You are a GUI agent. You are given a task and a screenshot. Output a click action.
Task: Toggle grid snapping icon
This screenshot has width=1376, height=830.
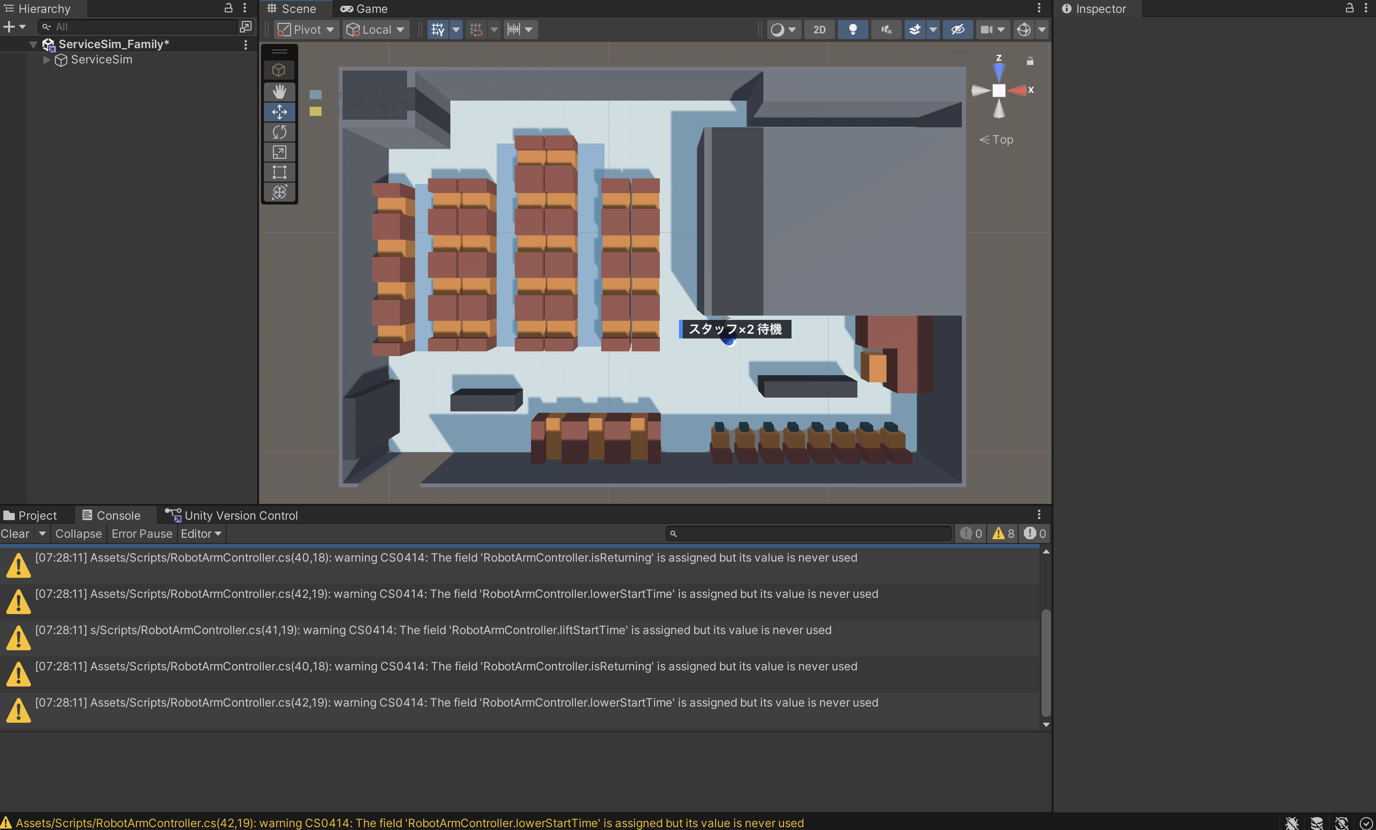(x=476, y=30)
